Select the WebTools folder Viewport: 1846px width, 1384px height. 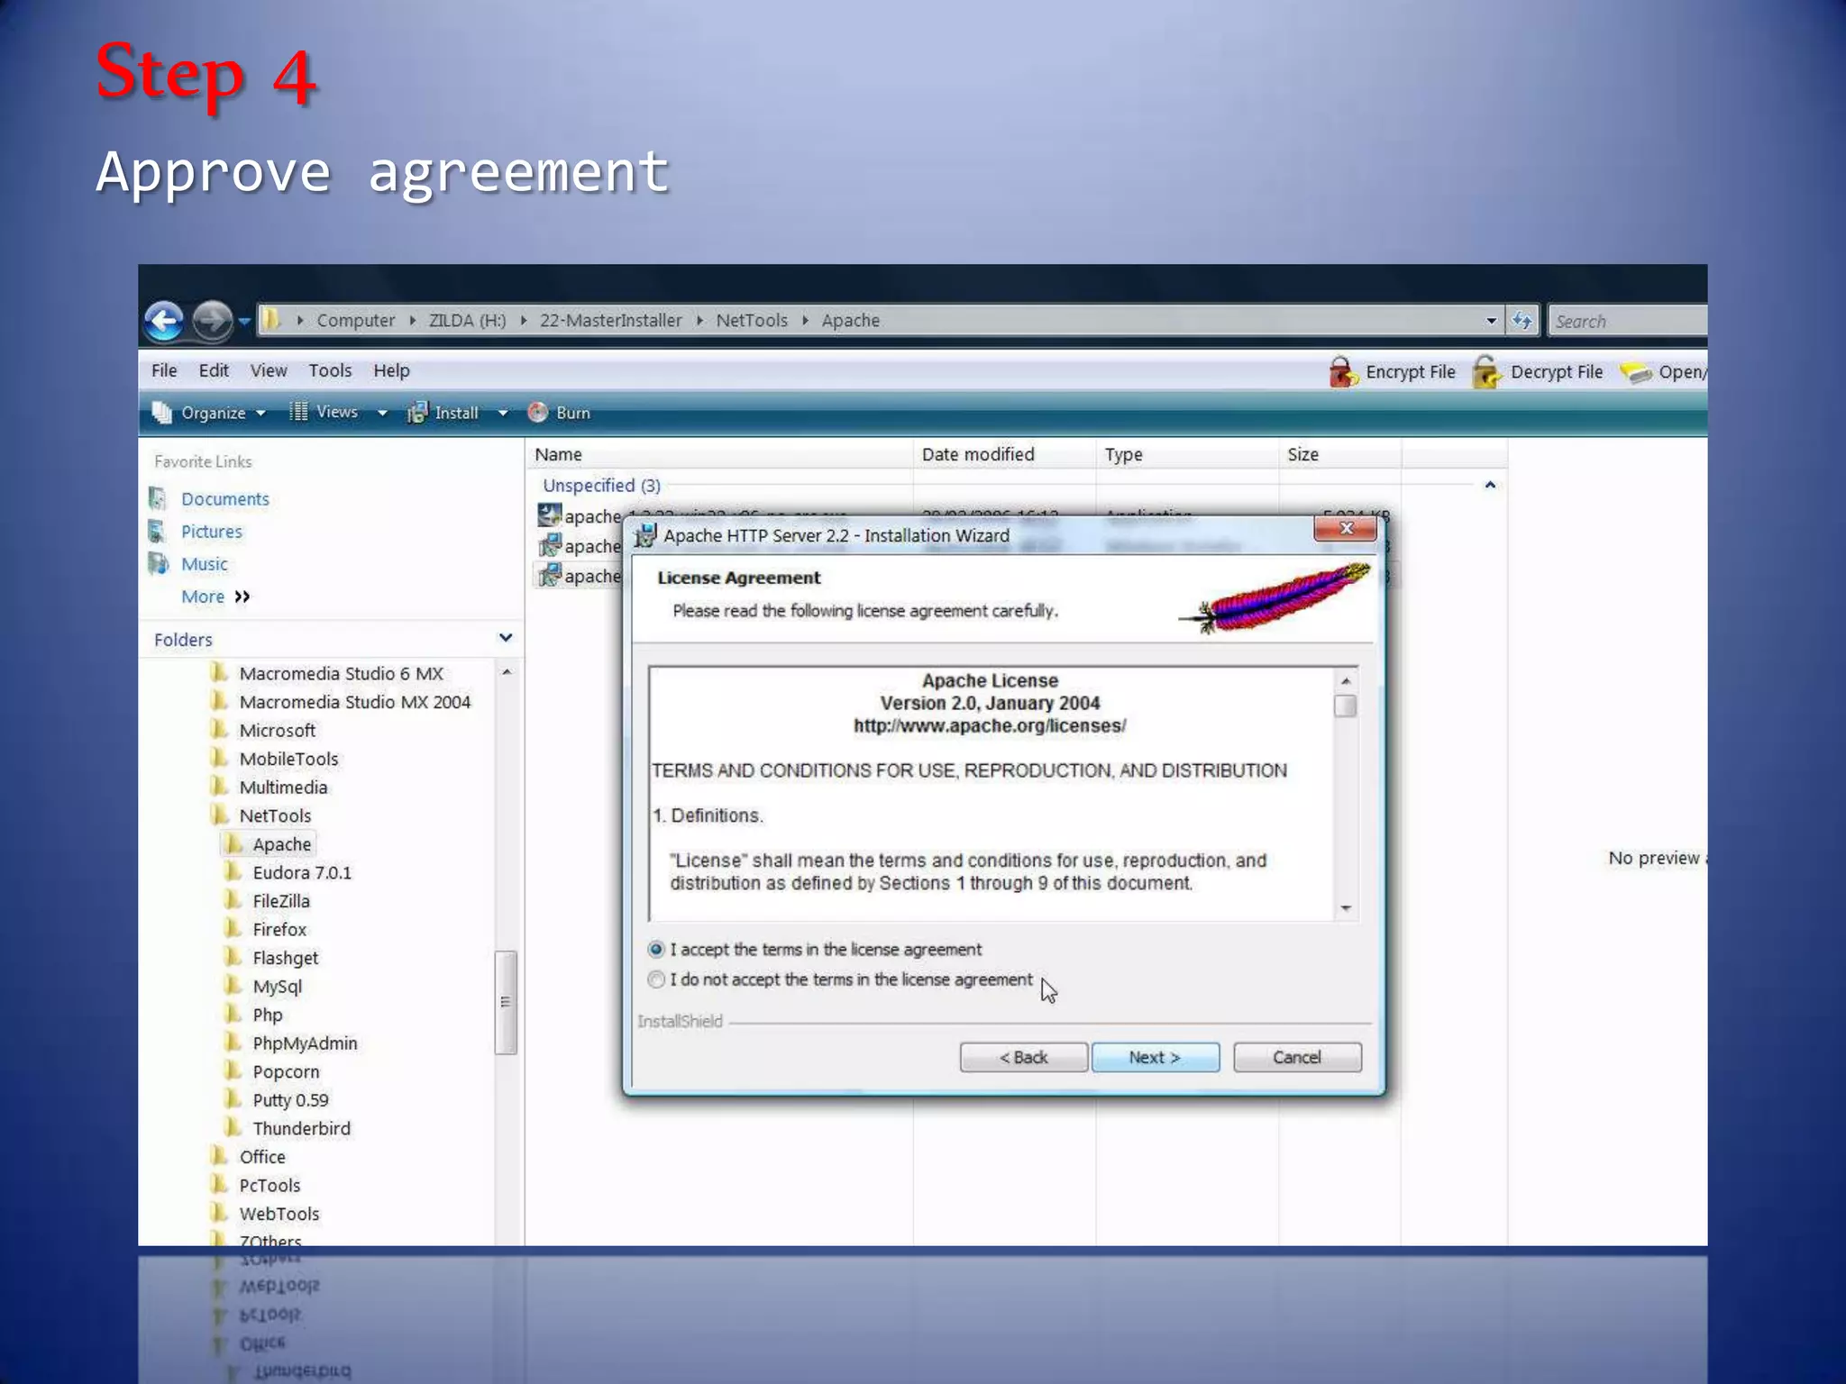pos(279,1214)
